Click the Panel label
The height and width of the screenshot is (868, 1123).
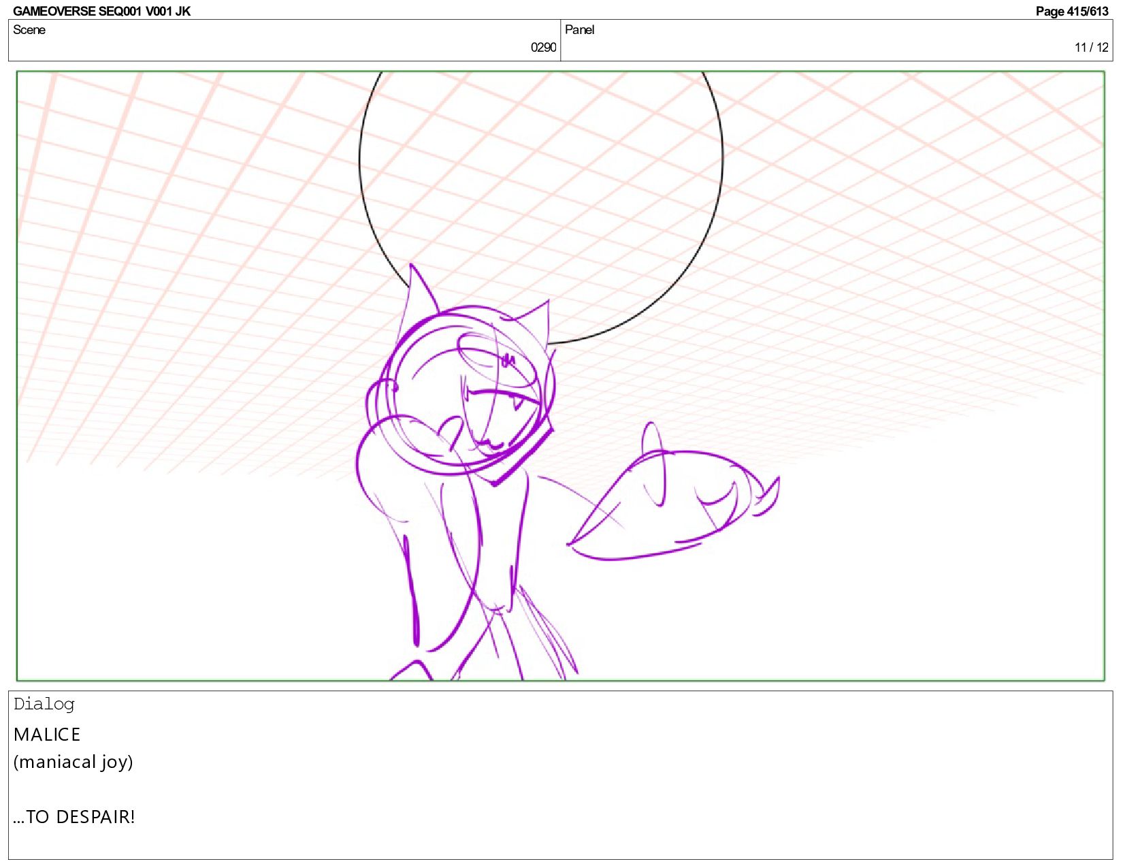[x=580, y=30]
